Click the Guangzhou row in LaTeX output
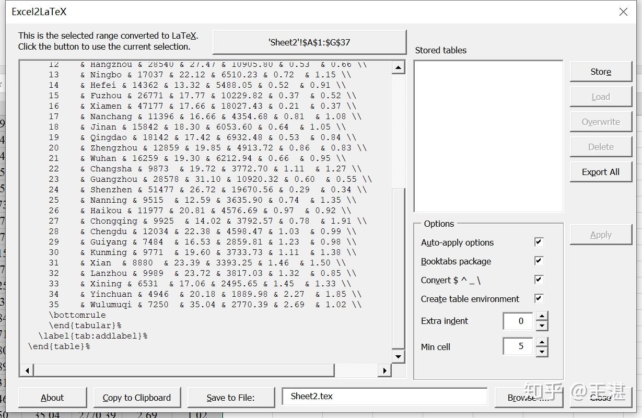The width and height of the screenshot is (642, 418). (x=211, y=179)
